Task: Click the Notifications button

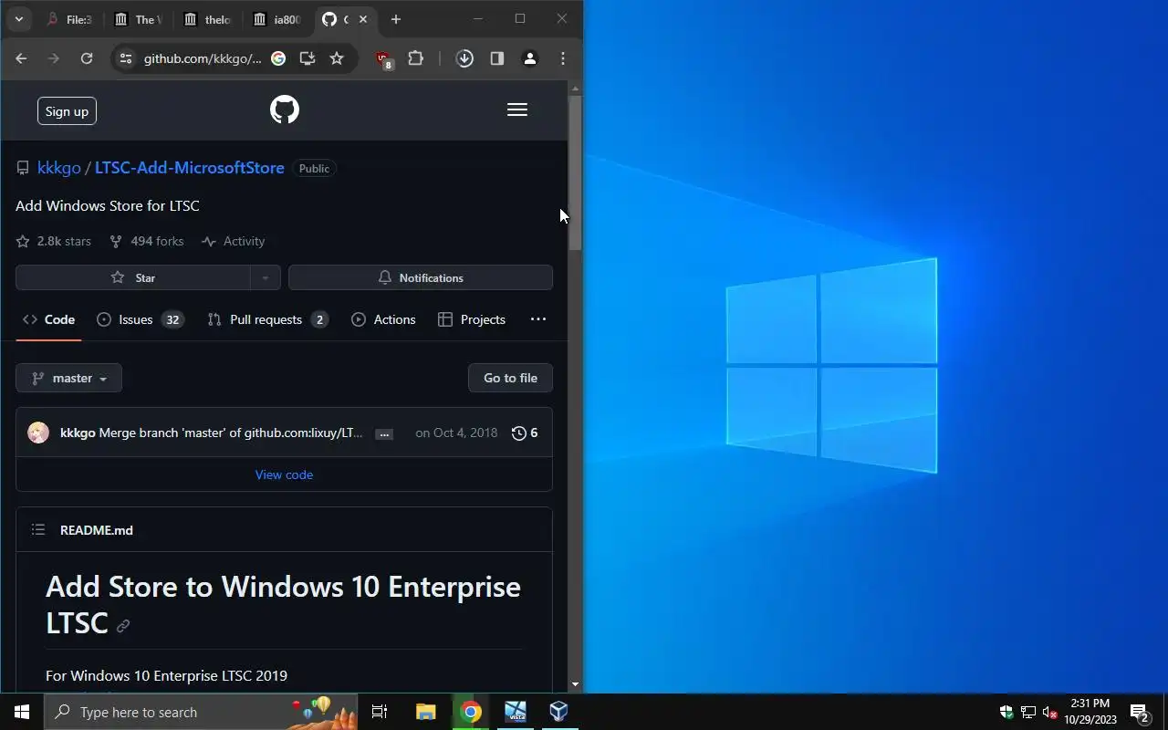Action: coord(421,277)
